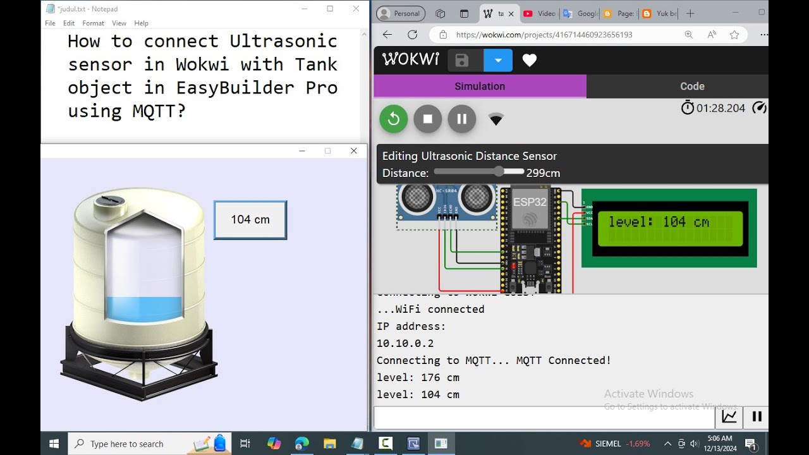Screen dimensions: 809x455
Task: Open Copilot from the taskbar
Action: (274, 444)
